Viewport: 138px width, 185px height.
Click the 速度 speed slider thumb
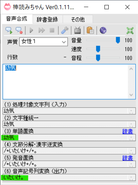coord(98,49)
